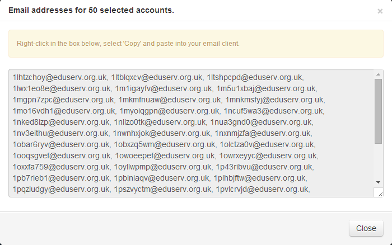This screenshot has width=392, height=245.
Task: Click the email list scrollbar thumb
Action: click(x=379, y=112)
